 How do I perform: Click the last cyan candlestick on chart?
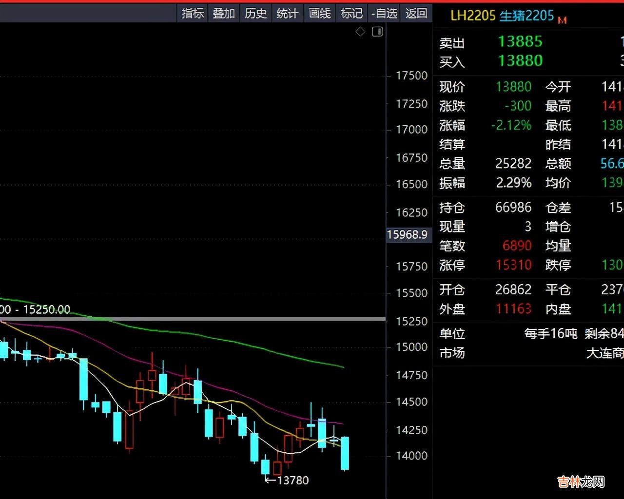click(345, 453)
